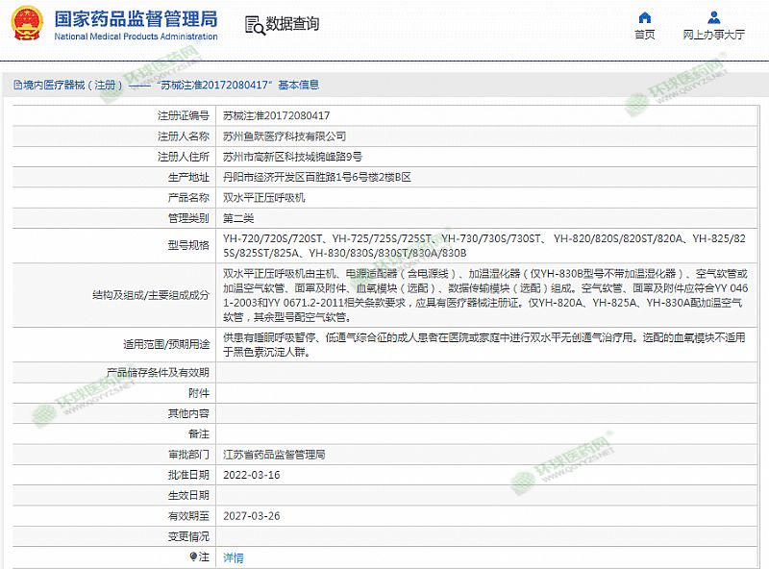Click registrant name 苏州鱼跃医疗科技有限公司
769x569 pixels.
285,136
